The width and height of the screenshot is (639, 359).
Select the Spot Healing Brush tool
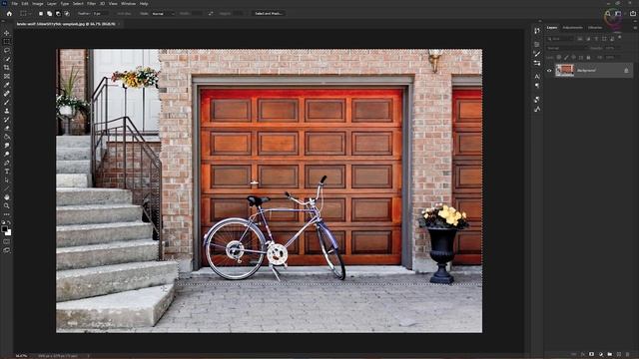tap(7, 94)
